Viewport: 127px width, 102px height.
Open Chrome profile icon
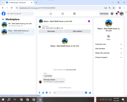click(x=120, y=8)
